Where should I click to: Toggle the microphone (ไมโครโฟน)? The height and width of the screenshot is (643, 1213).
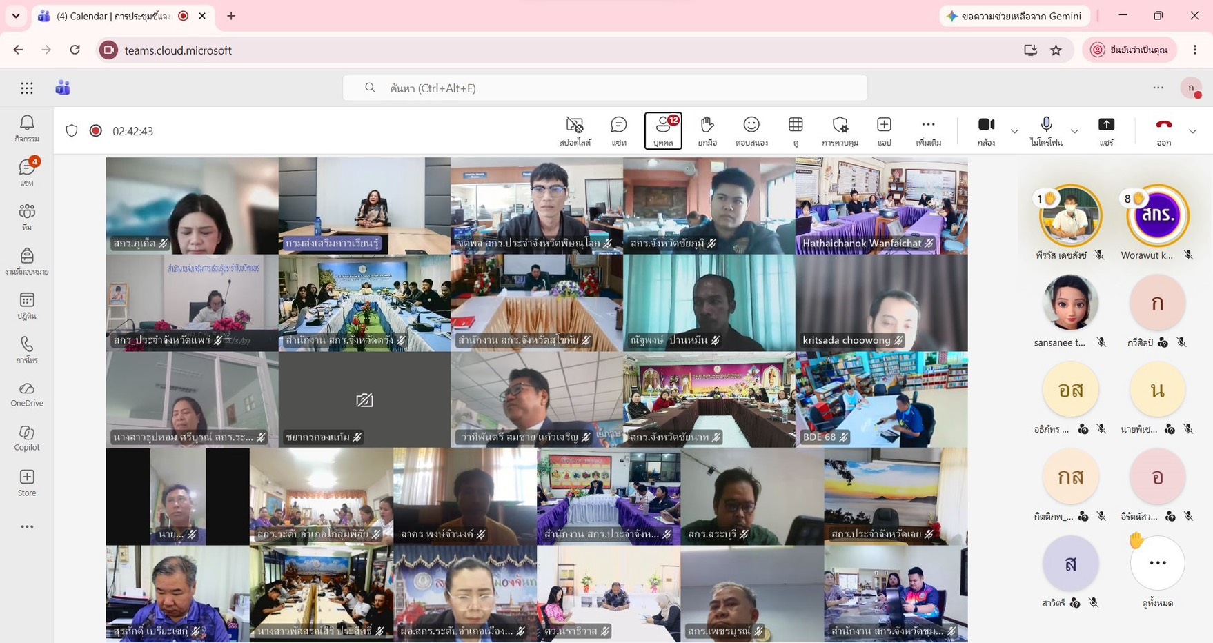tap(1046, 131)
